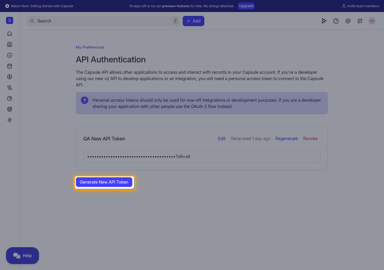Open My Preferences breadcrumb link
The width and height of the screenshot is (384, 270).
pos(90,47)
